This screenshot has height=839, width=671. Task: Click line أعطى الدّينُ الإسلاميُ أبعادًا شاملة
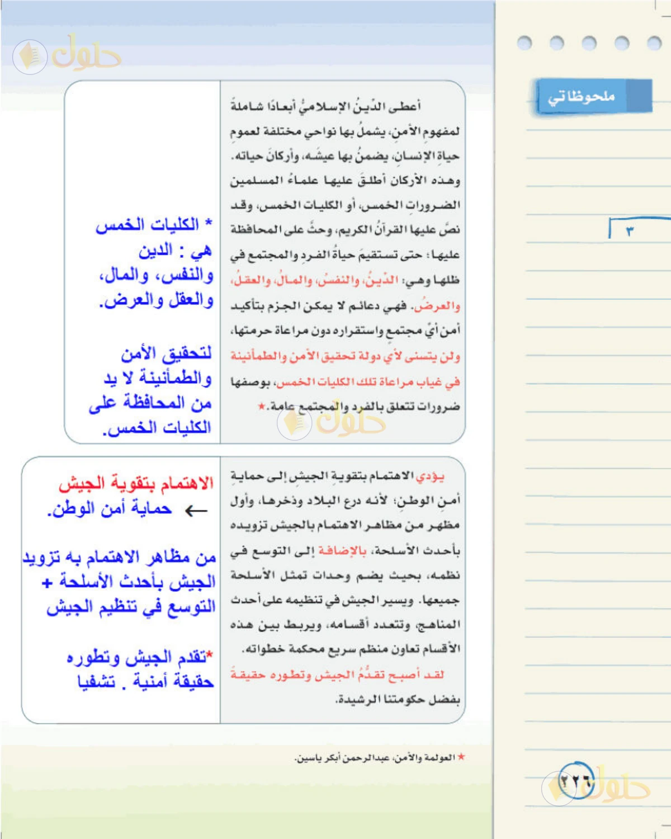pos(325,106)
